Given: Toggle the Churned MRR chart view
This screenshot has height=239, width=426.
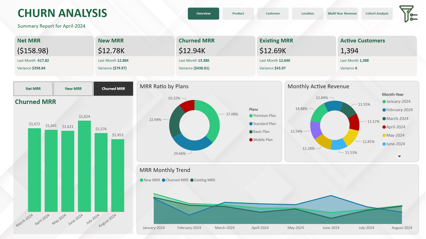Looking at the screenshot, I should point(113,89).
